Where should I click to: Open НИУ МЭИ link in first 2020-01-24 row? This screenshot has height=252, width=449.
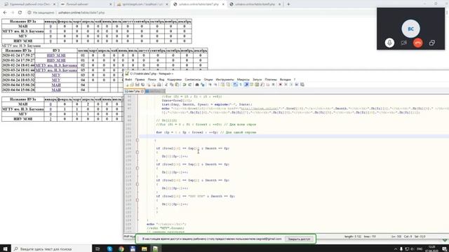pyautogui.click(x=56, y=55)
